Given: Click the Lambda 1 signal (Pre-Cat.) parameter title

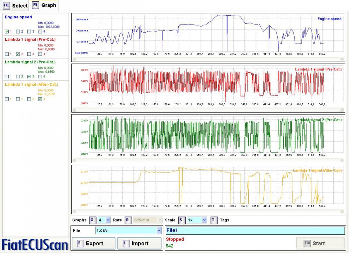Looking at the screenshot, I should coord(30,40).
